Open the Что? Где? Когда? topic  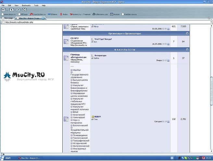[x=103, y=39]
